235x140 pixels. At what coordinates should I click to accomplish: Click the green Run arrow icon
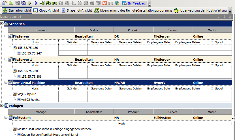[x=30, y=3]
